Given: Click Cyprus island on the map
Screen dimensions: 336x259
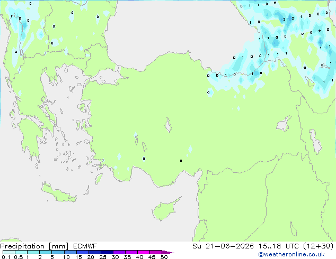Looking at the screenshot, I should 164,210.
